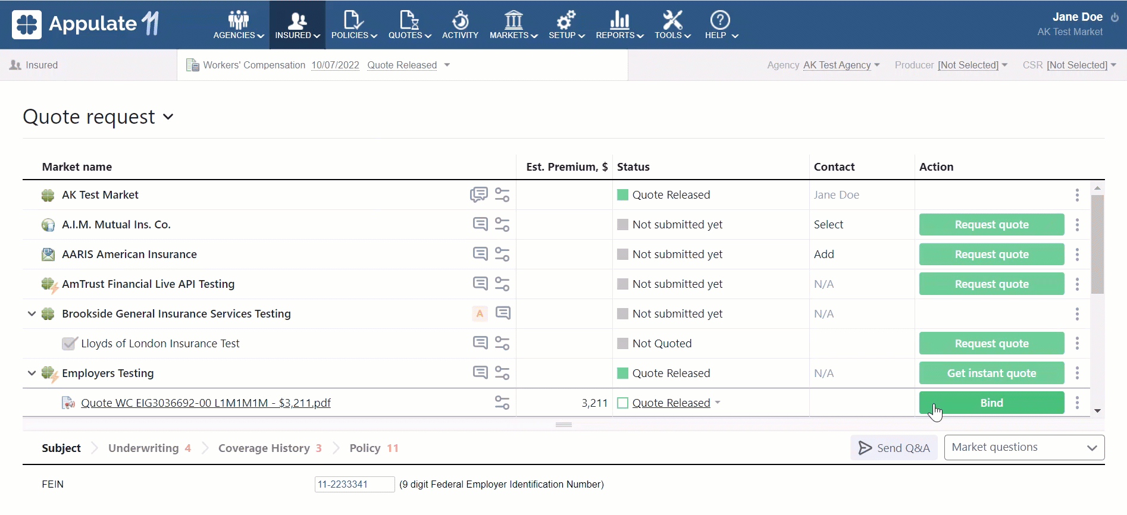Click the orange A badge on Brookside row
The image size is (1127, 515).
click(x=480, y=313)
